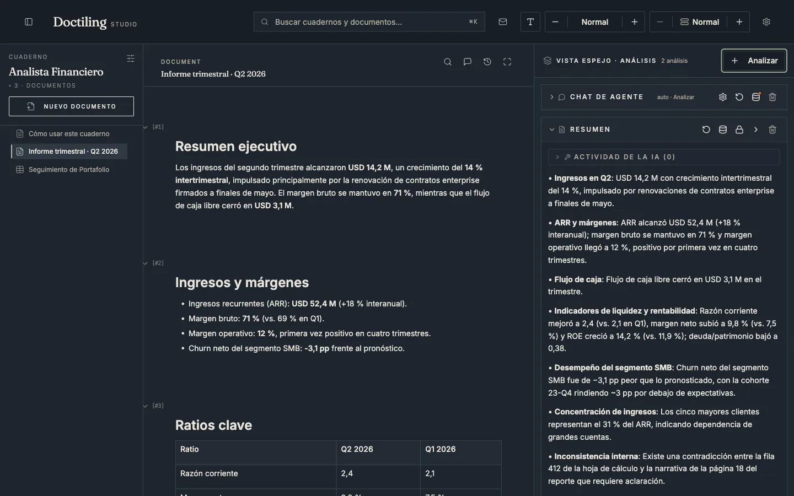794x496 pixels.
Task: Collapse document block #2
Action: (x=146, y=263)
